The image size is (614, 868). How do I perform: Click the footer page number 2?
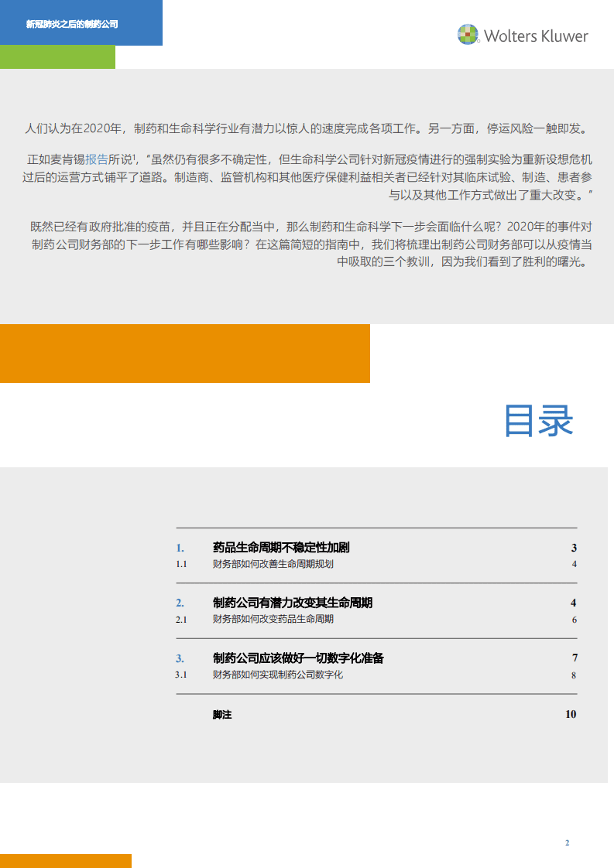point(567,842)
